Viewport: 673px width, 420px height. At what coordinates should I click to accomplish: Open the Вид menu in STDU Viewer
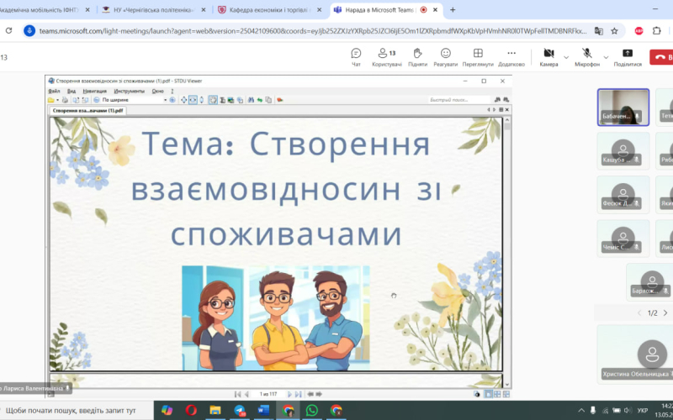(x=72, y=92)
